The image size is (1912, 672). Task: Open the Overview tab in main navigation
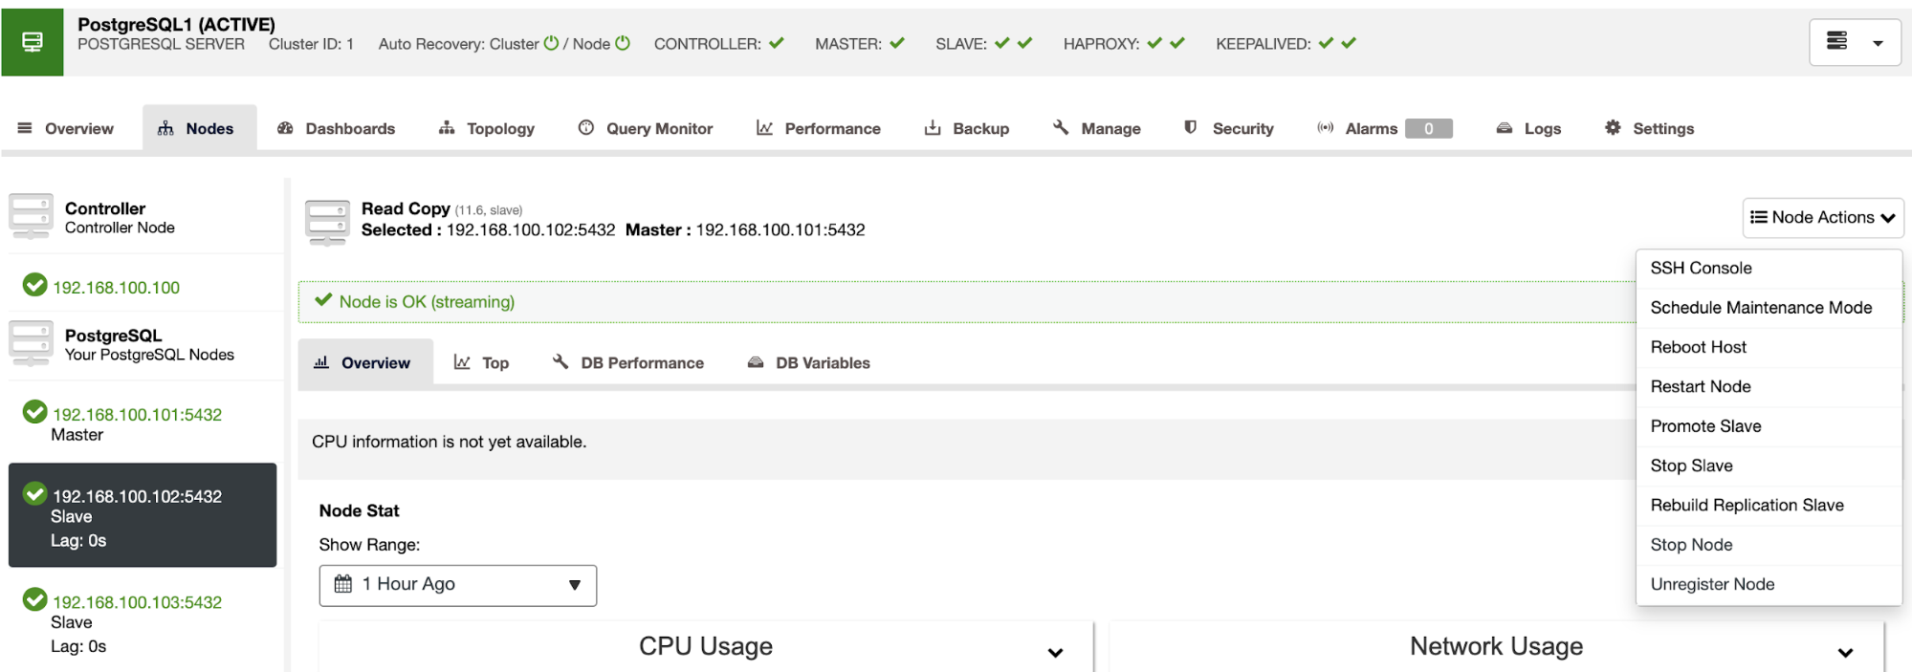point(66,128)
